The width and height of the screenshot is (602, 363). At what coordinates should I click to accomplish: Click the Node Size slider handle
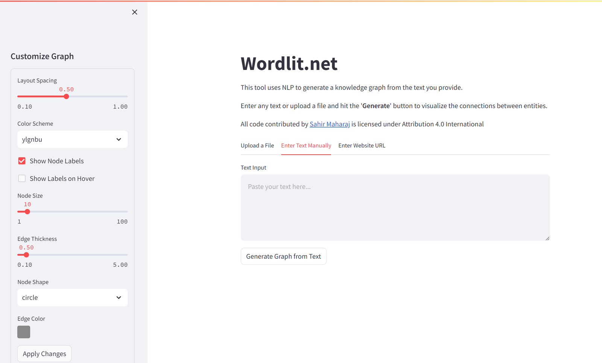[27, 211]
